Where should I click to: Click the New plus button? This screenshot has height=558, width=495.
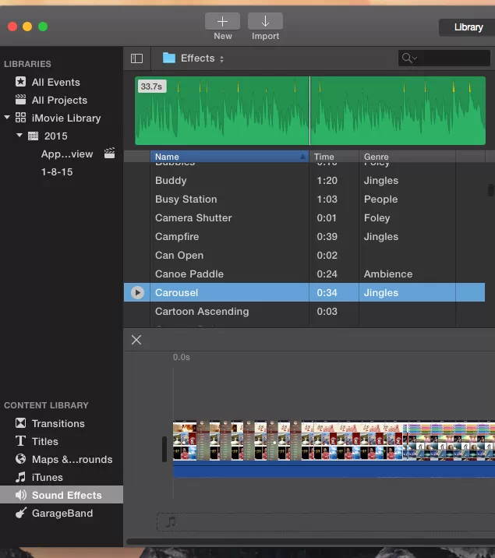pos(222,21)
